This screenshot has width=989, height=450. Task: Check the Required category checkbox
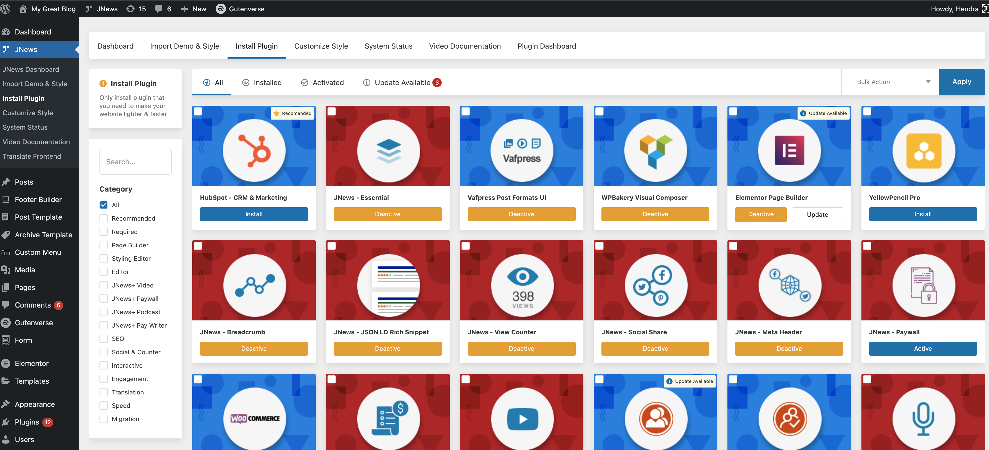[x=103, y=232]
